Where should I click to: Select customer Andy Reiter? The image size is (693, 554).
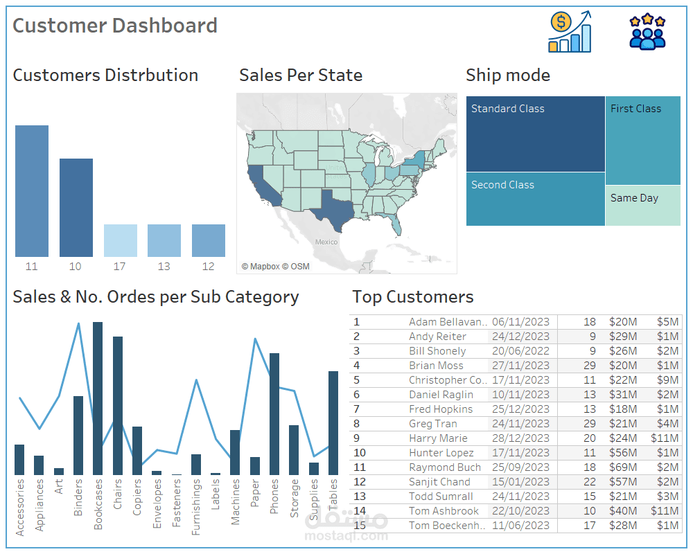click(437, 336)
